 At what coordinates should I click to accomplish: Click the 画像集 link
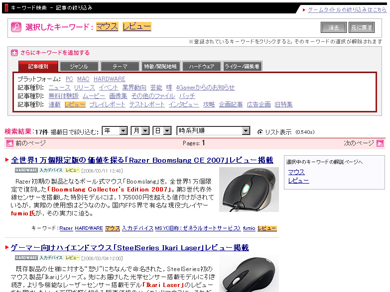coord(119,96)
